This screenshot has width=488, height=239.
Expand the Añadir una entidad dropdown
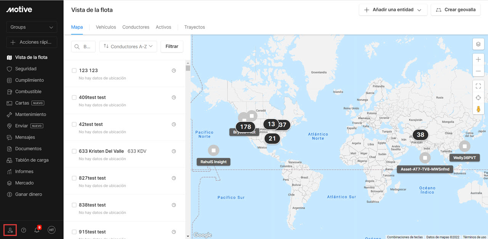[x=393, y=10]
